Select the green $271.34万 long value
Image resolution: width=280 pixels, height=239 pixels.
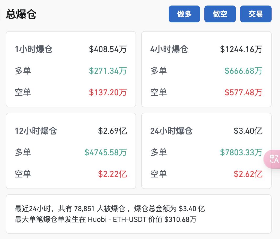point(108,71)
